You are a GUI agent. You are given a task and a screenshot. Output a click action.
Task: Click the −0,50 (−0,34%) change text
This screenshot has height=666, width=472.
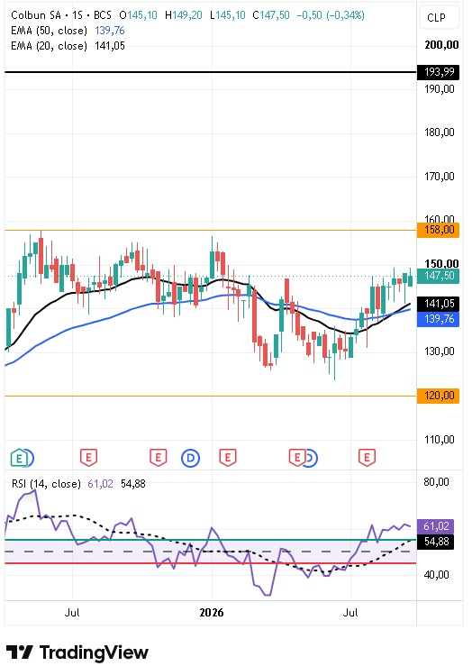331,15
